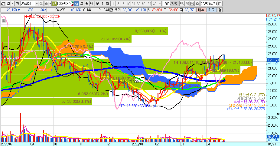280x146 pixels.
Task: Click the 7,320,859(8.7%) volume profile bar
Action: (66, 39)
